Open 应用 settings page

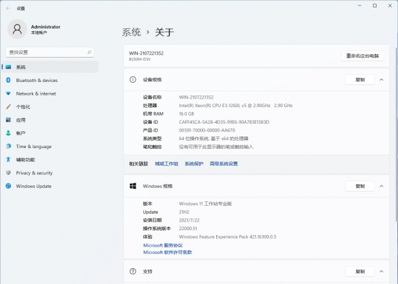(x=50, y=120)
